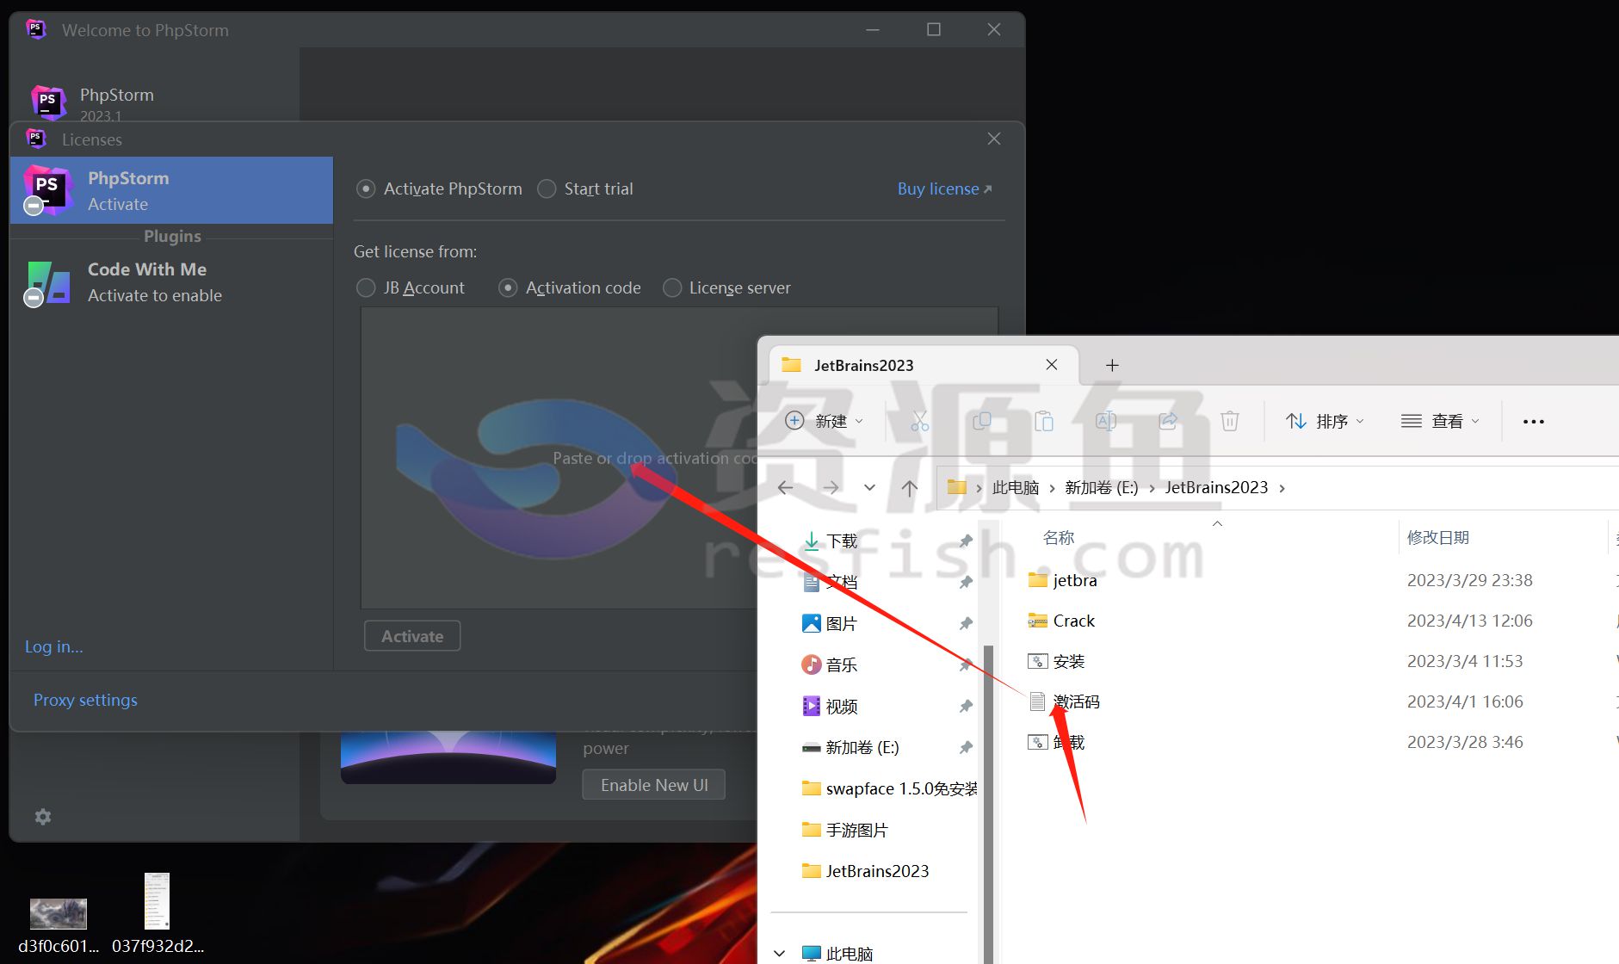This screenshot has width=1619, height=964.
Task: Click the PhpStorm product icon in Licenses list
Action: click(46, 189)
